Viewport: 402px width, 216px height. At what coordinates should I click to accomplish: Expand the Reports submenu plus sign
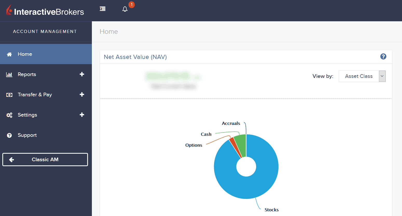point(82,74)
